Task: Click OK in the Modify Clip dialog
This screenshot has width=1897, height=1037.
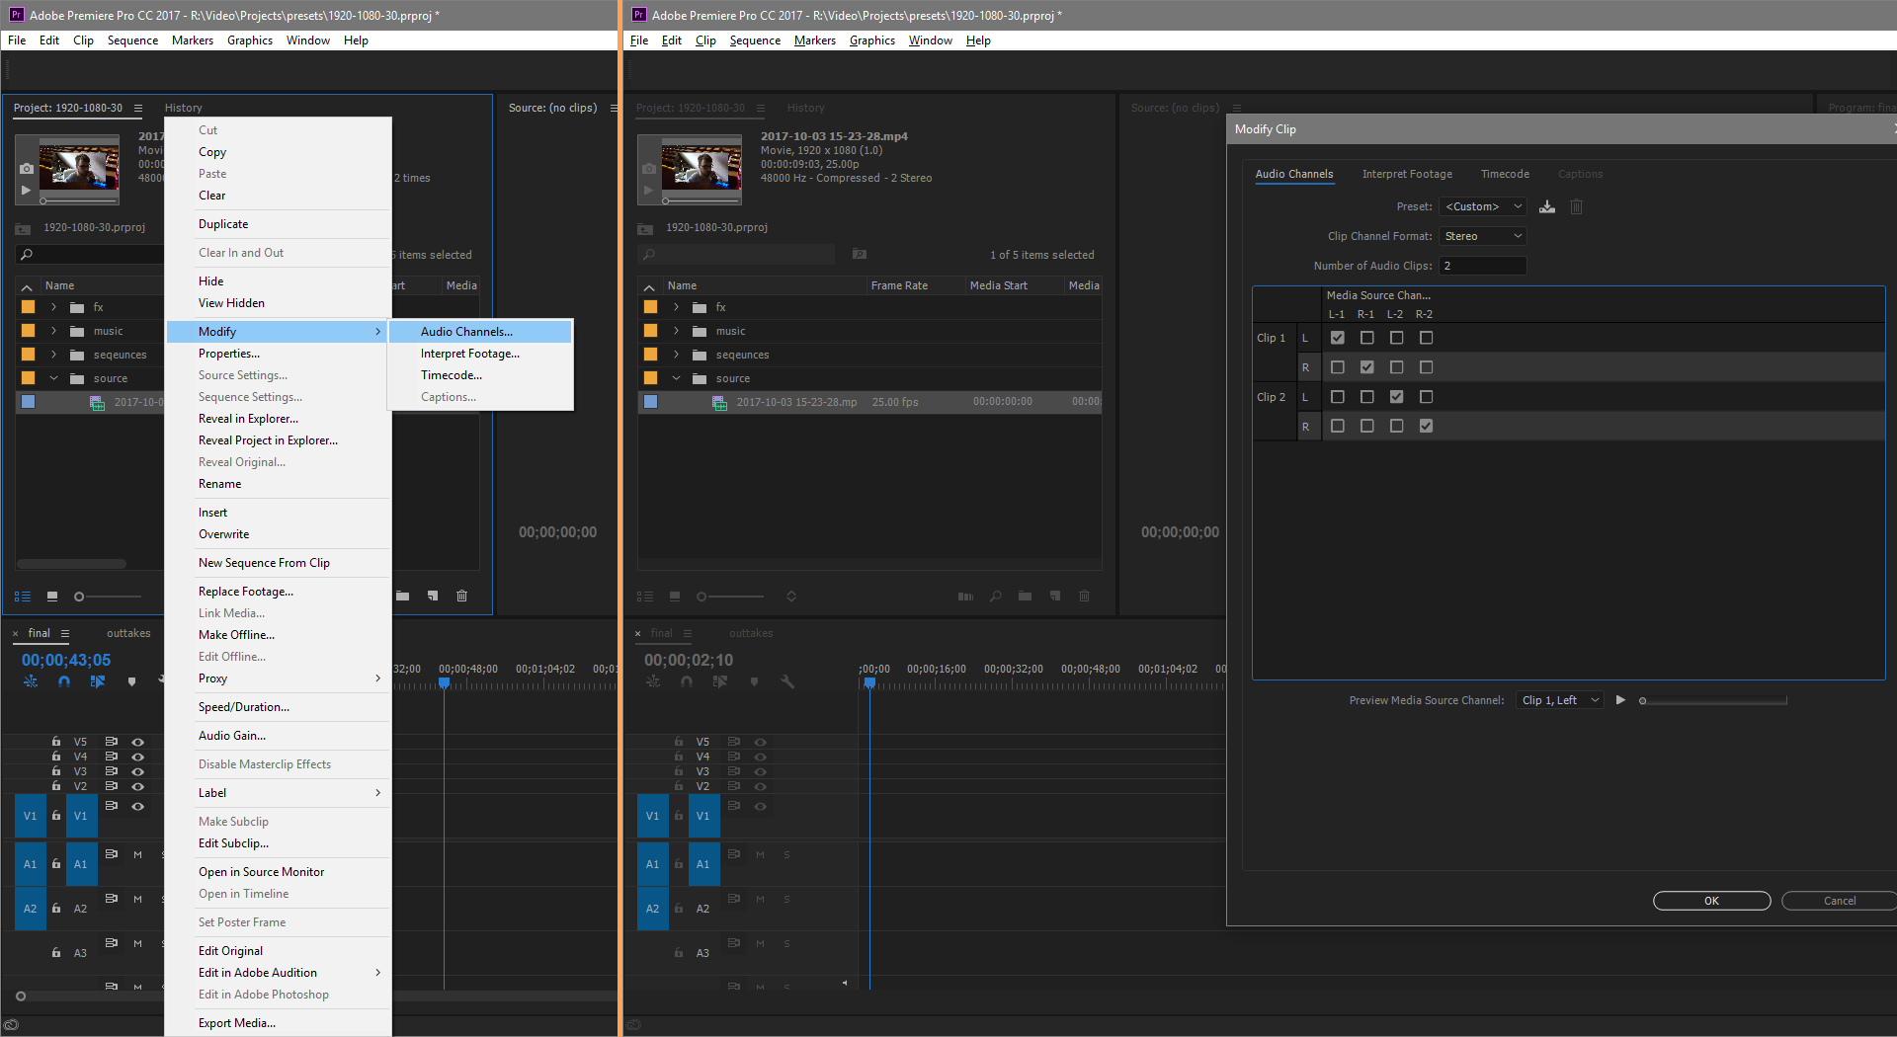Action: 1711,901
